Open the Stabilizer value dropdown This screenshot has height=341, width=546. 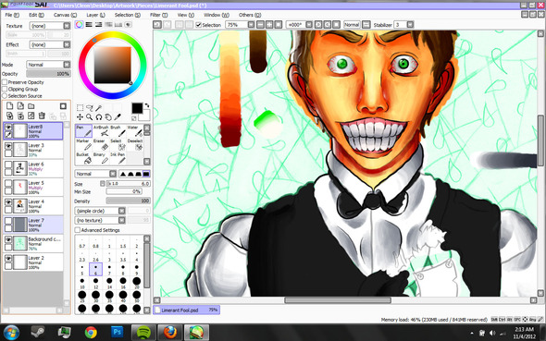tap(410, 25)
